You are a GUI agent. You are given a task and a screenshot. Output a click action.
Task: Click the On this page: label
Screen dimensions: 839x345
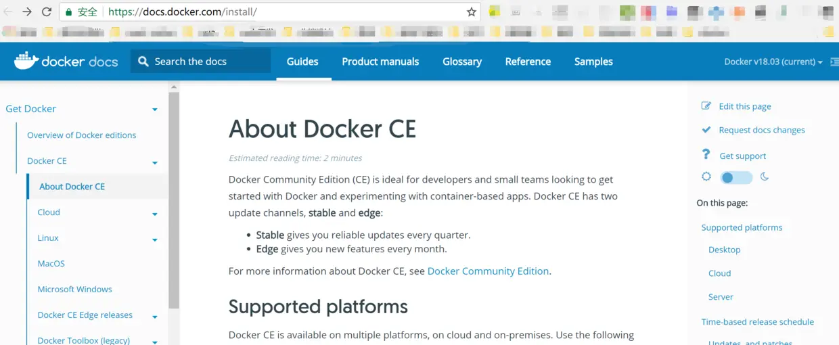[x=722, y=203]
